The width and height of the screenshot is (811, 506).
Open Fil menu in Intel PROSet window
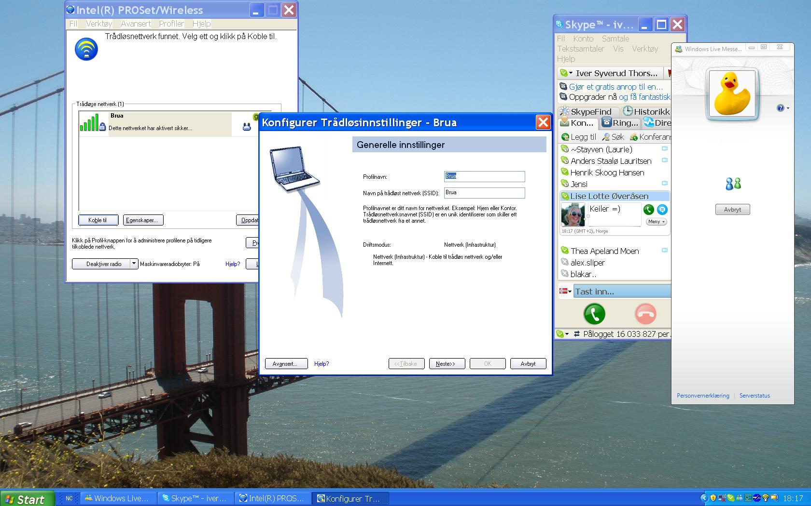[x=73, y=24]
